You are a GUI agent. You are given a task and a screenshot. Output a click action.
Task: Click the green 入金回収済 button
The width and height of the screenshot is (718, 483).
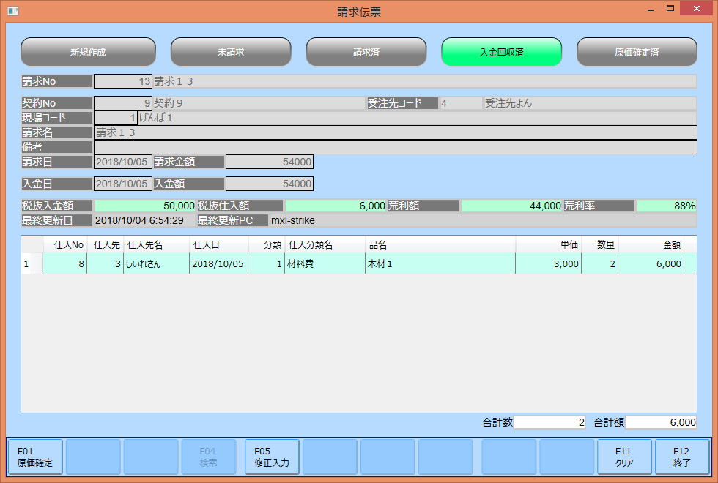click(x=501, y=52)
